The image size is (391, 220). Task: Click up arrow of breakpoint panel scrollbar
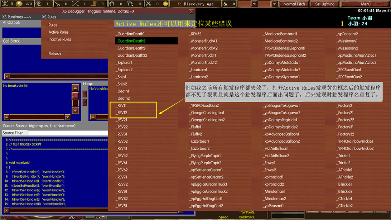(x=75, y=87)
